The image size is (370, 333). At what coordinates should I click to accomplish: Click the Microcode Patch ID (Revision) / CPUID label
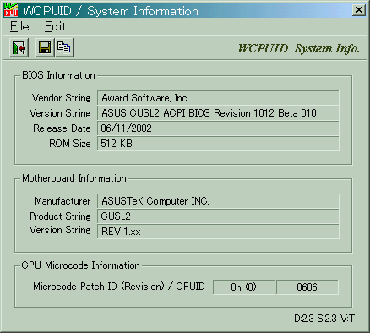coord(119,287)
